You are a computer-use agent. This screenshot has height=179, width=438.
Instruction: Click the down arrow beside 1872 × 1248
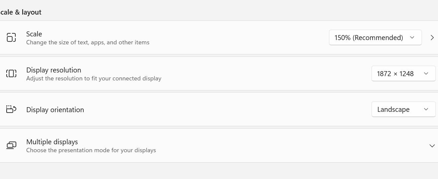coord(426,73)
